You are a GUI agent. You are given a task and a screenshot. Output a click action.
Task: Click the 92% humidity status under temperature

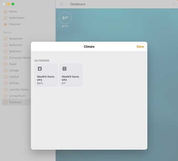tap(65, 26)
